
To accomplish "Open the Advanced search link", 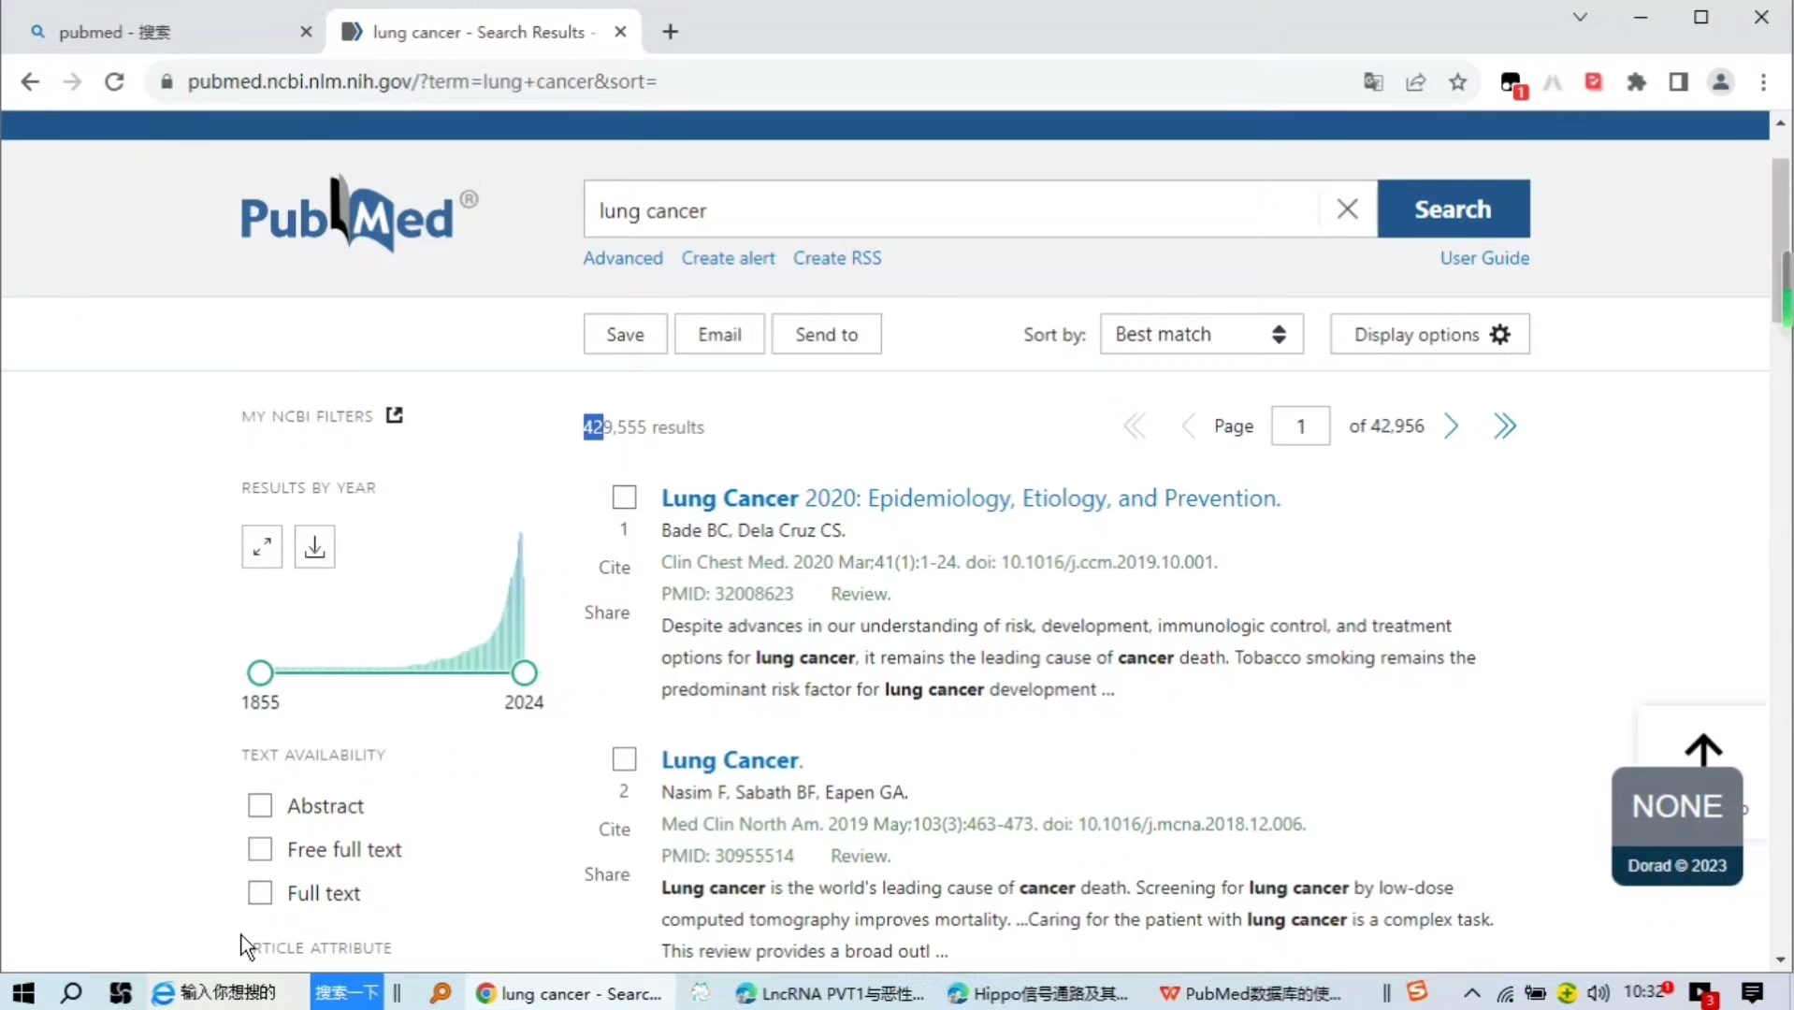I will pos(623,258).
